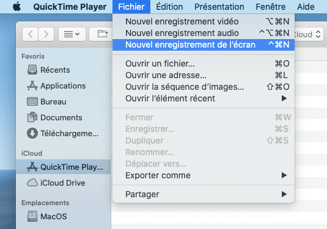Expand the Exporter comme submenu

[204, 175]
